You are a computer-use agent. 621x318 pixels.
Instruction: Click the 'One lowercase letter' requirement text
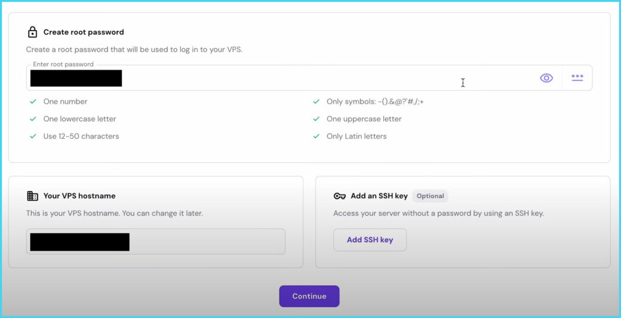79,119
